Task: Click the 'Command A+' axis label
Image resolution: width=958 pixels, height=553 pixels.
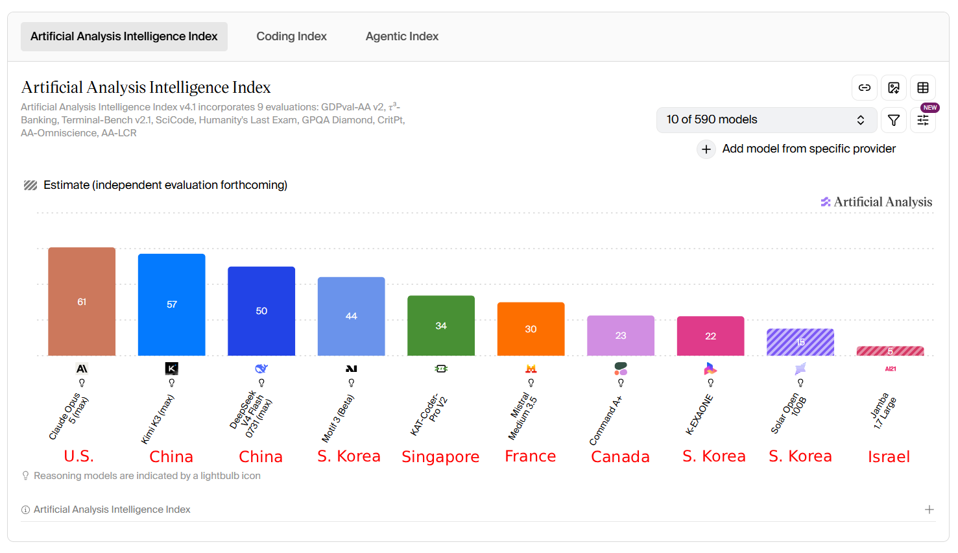Action: [x=605, y=421]
